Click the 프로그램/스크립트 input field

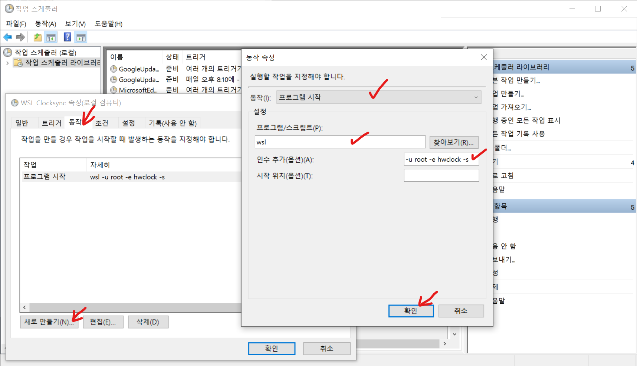coord(340,142)
